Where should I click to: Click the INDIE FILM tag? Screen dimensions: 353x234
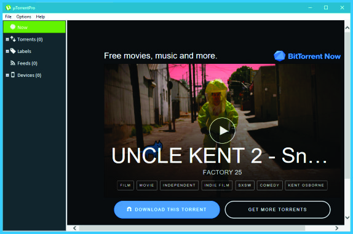217,185
